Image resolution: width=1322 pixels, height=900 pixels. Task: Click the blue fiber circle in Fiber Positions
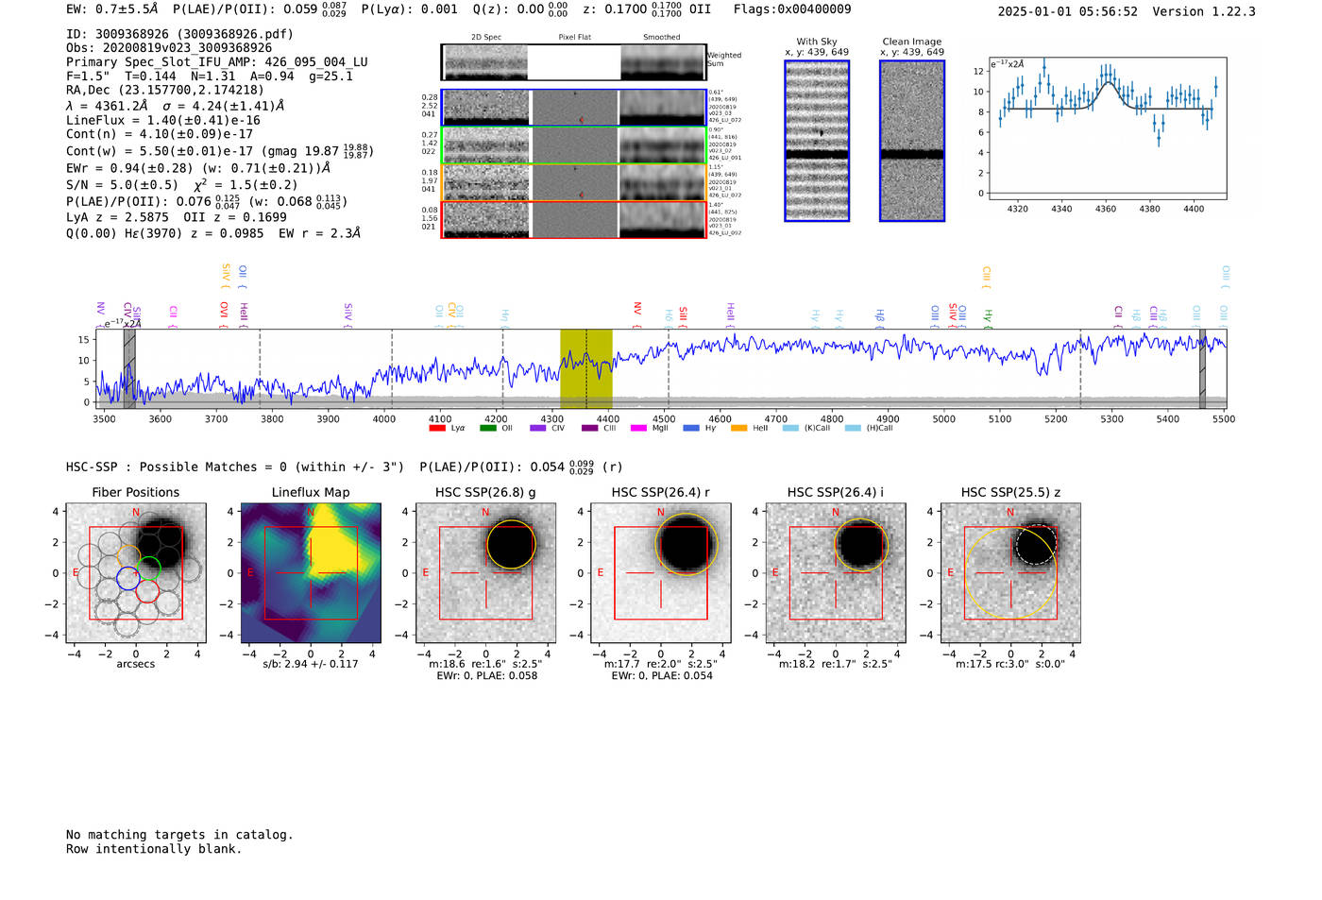click(x=128, y=578)
